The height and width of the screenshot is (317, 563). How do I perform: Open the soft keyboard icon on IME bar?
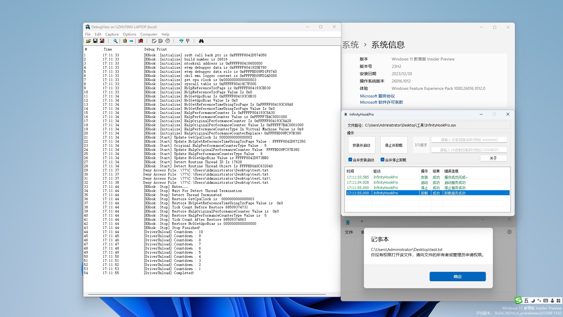click(546, 301)
